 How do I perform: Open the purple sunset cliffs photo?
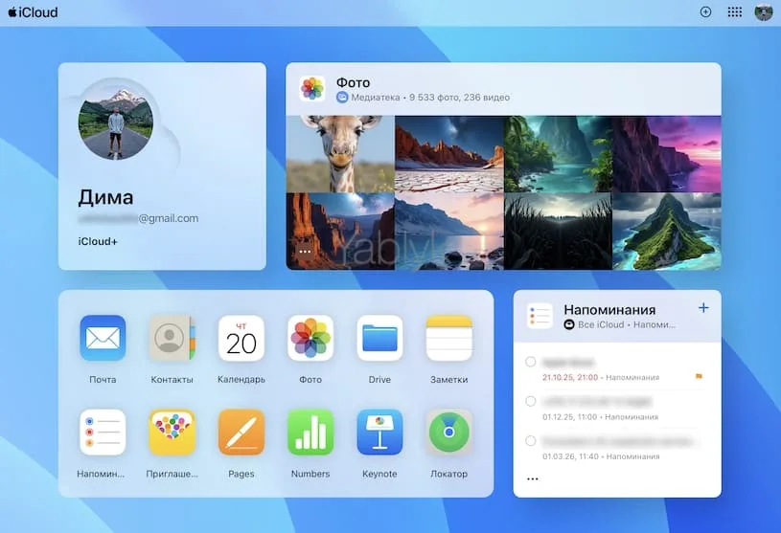pyautogui.click(x=667, y=154)
